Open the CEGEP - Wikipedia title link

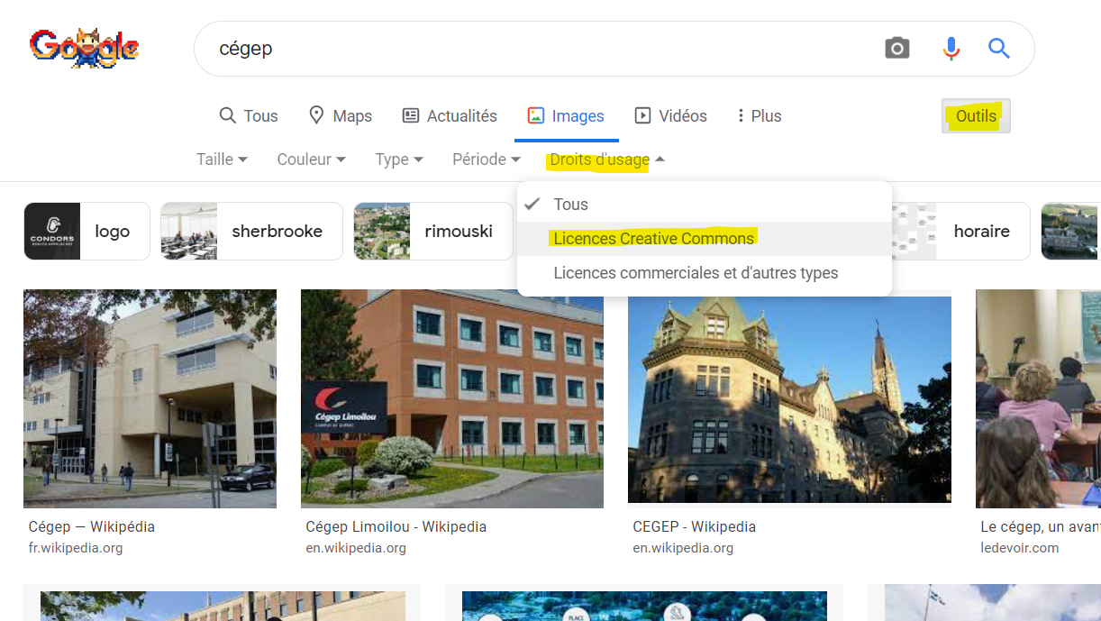695,526
